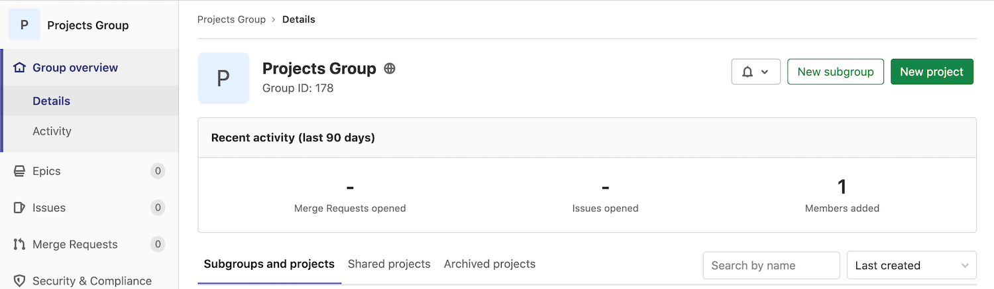
Task: Open Activity in the sidebar
Action: pyautogui.click(x=52, y=131)
